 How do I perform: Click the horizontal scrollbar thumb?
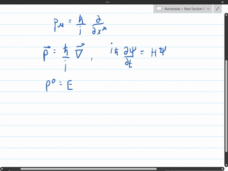[x=88, y=169]
